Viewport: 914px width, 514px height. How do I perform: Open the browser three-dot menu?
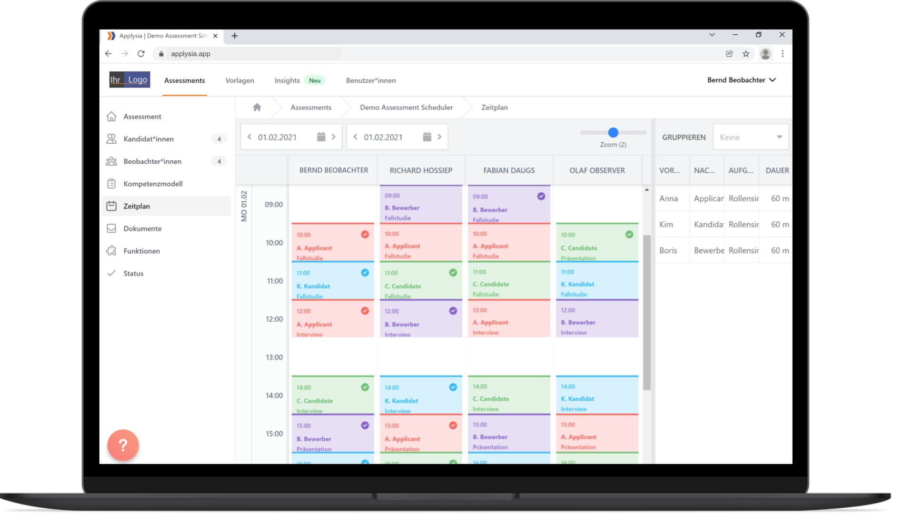pos(783,54)
